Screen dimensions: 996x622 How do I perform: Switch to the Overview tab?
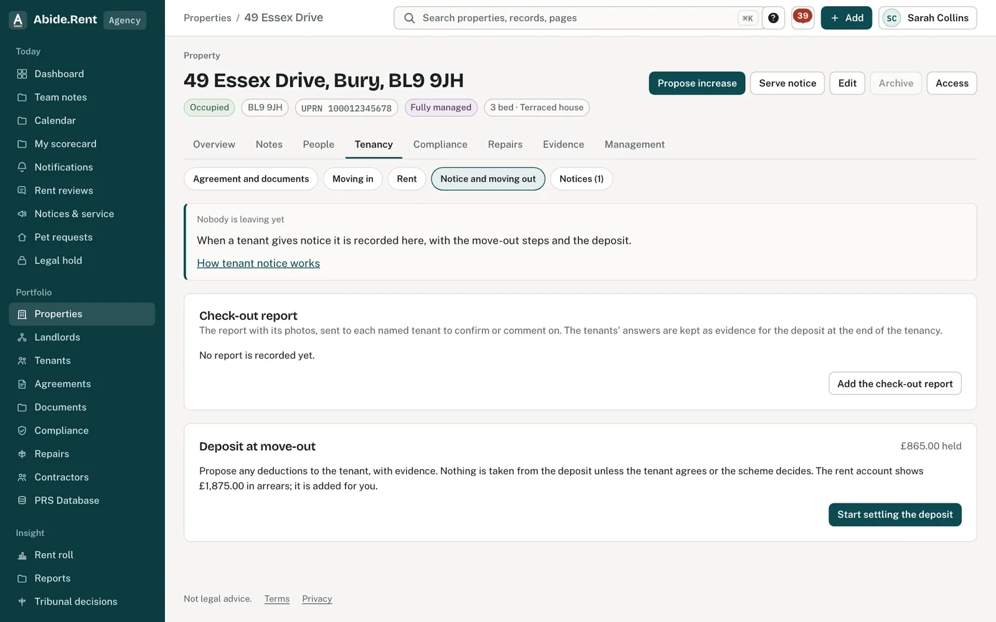(214, 144)
